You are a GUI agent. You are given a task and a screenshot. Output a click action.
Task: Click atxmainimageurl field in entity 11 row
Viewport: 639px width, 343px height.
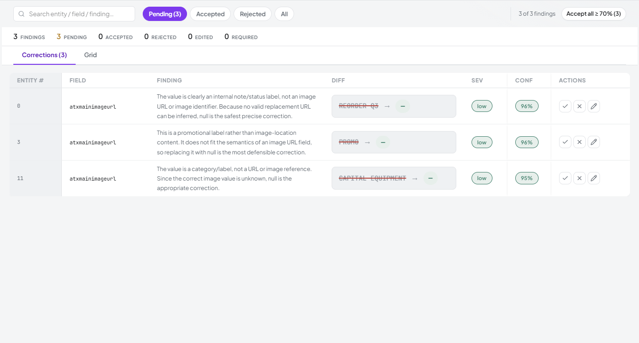click(x=93, y=179)
